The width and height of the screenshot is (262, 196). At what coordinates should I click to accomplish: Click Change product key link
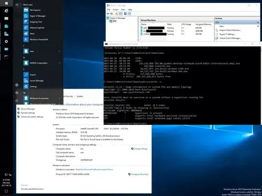139,174
